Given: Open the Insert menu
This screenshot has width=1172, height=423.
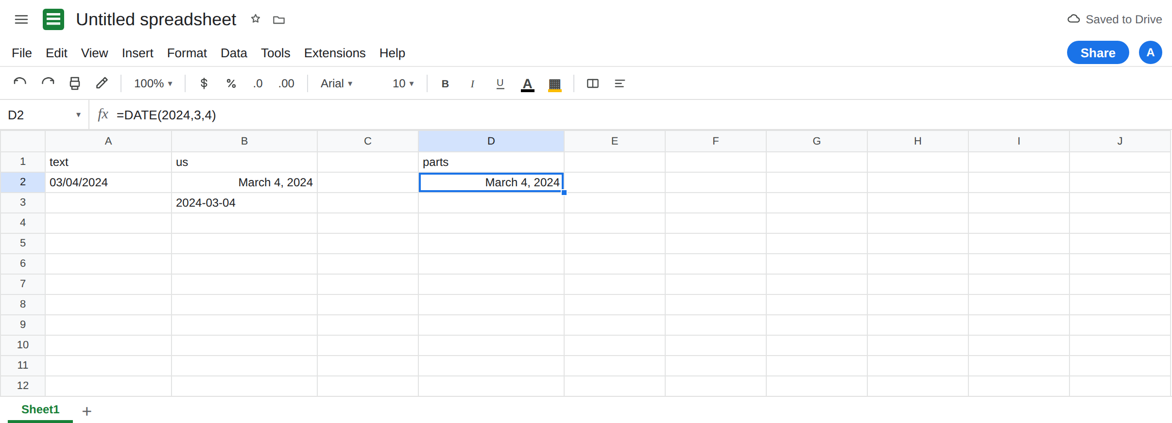Looking at the screenshot, I should [138, 53].
